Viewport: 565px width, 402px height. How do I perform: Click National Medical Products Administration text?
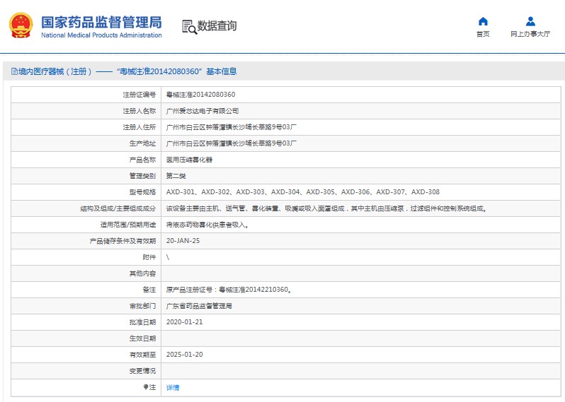point(101,35)
